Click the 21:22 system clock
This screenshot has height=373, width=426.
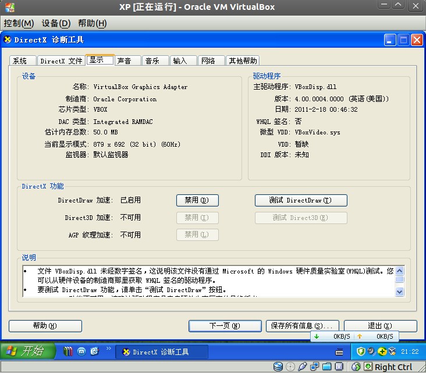(410, 351)
